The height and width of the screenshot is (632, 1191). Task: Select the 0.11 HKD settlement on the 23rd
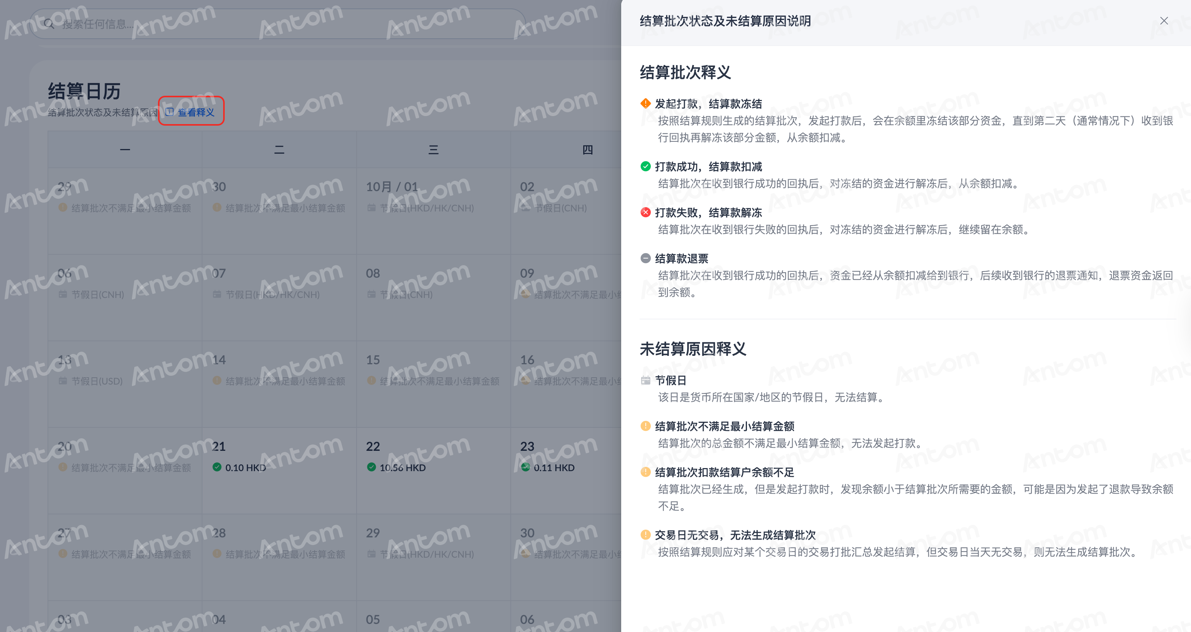[554, 468]
